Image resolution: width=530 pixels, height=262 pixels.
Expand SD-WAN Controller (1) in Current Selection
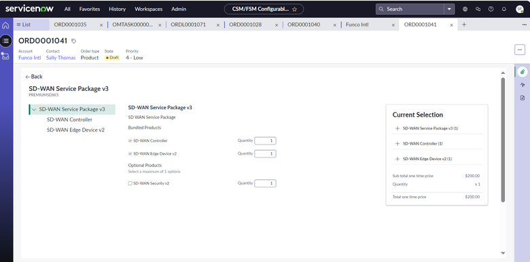point(397,143)
